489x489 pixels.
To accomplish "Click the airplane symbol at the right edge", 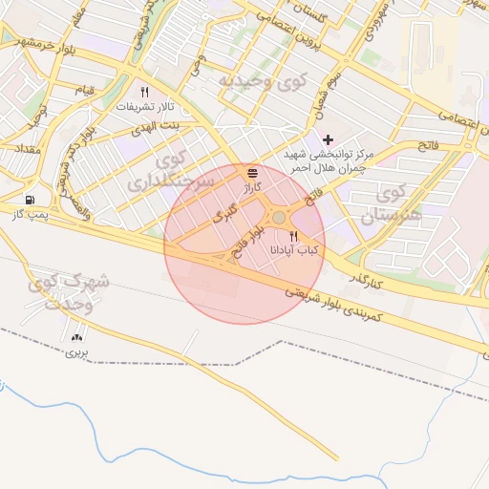I will coord(467,96).
